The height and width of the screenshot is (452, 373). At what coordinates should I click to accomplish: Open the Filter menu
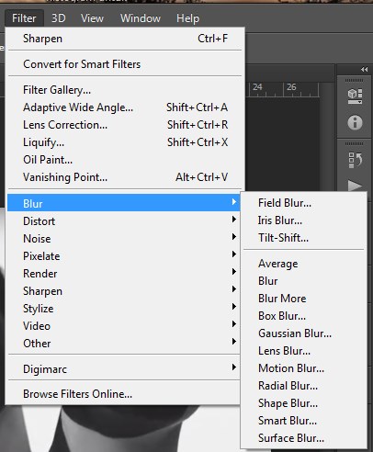click(24, 18)
